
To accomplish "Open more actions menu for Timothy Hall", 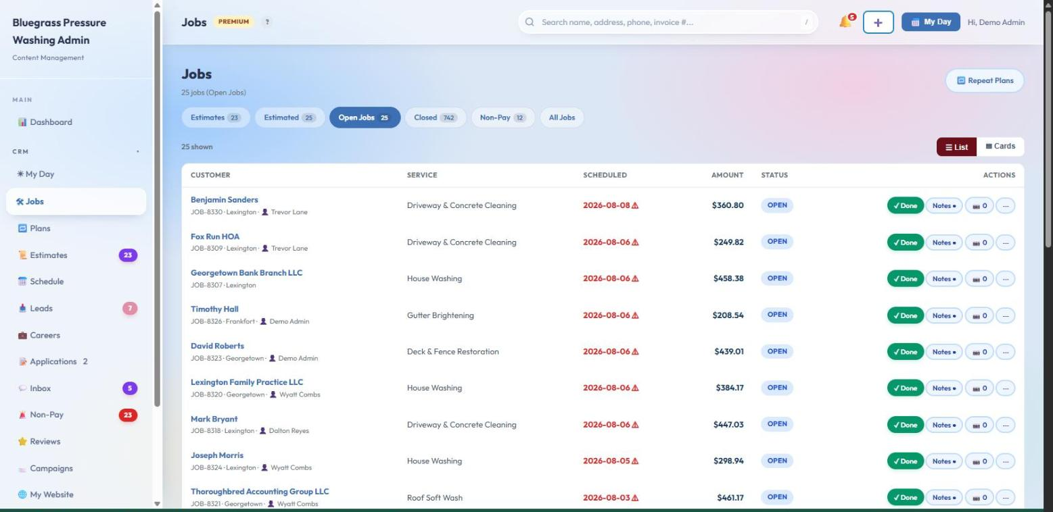I will click(1005, 315).
